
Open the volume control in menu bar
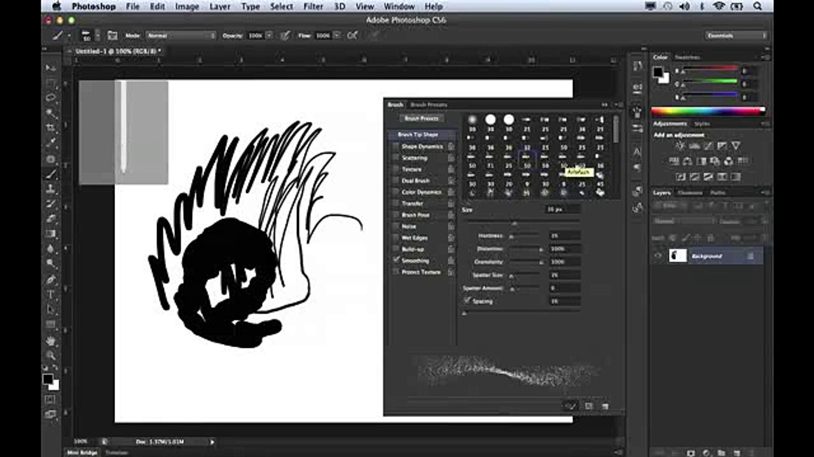(x=685, y=6)
